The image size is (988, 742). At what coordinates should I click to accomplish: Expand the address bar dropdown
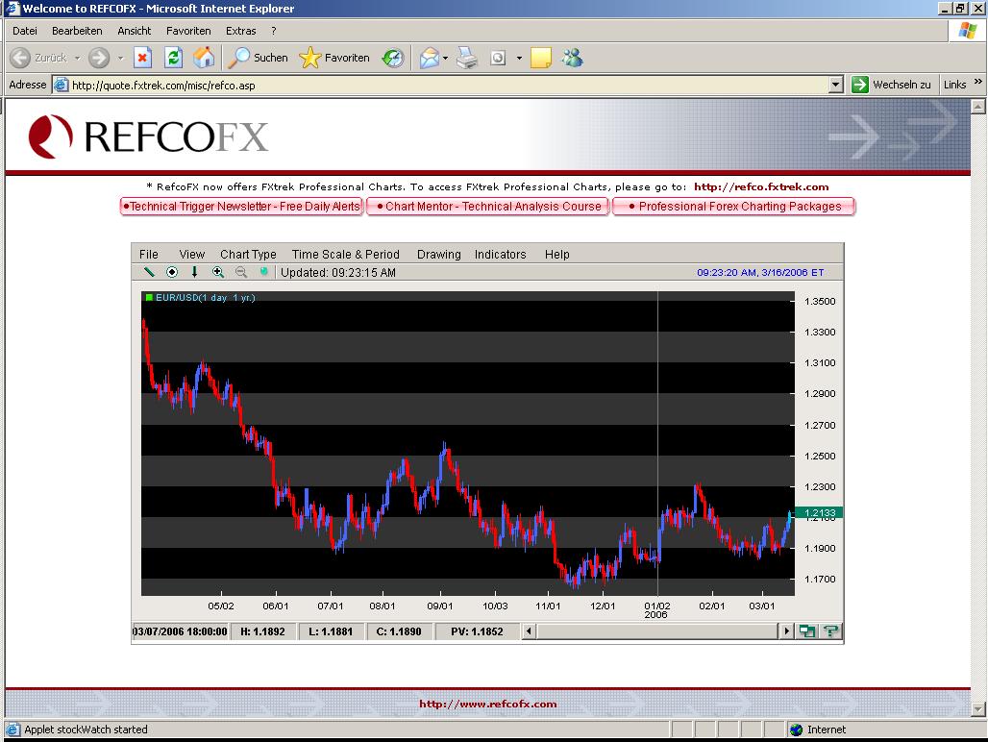coord(835,84)
